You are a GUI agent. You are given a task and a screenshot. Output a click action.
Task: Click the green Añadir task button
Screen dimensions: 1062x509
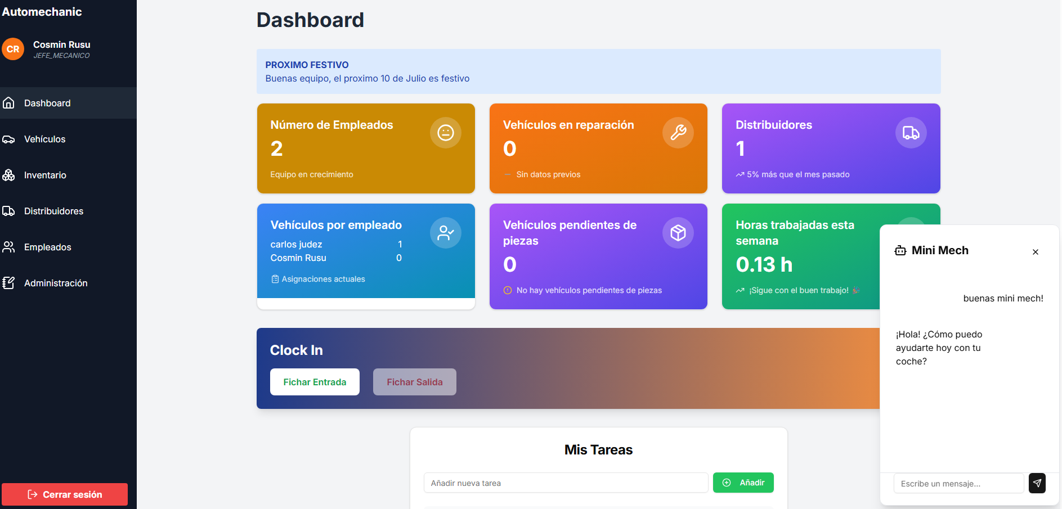pyautogui.click(x=743, y=483)
